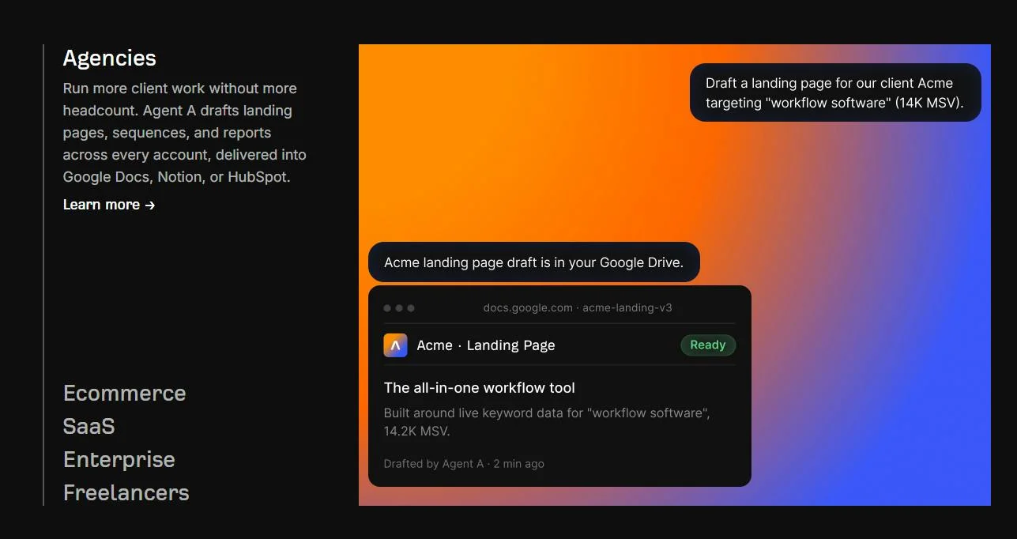Click the 'Built around live keyword data' description
Viewport: 1017px width, 539px height.
click(547, 422)
